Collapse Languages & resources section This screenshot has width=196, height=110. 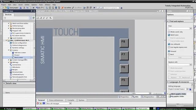168,82
